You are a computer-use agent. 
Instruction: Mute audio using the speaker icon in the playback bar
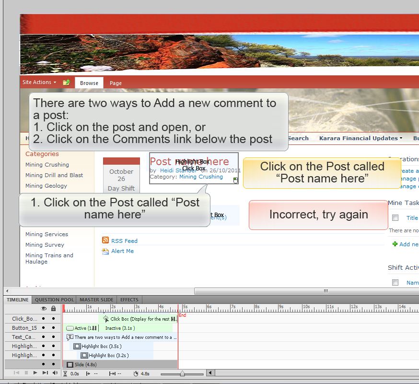55,373
